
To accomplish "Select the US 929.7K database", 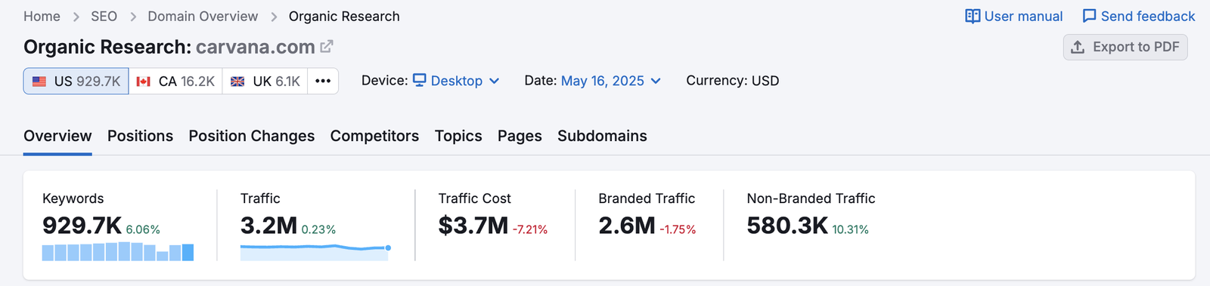I will [x=76, y=81].
